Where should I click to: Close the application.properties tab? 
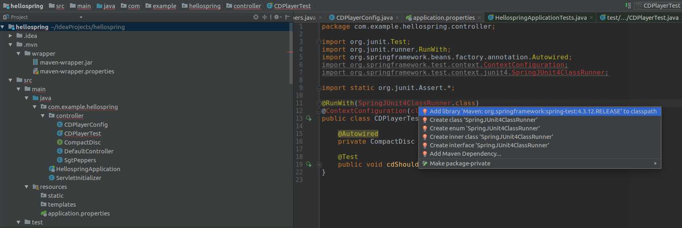point(479,18)
